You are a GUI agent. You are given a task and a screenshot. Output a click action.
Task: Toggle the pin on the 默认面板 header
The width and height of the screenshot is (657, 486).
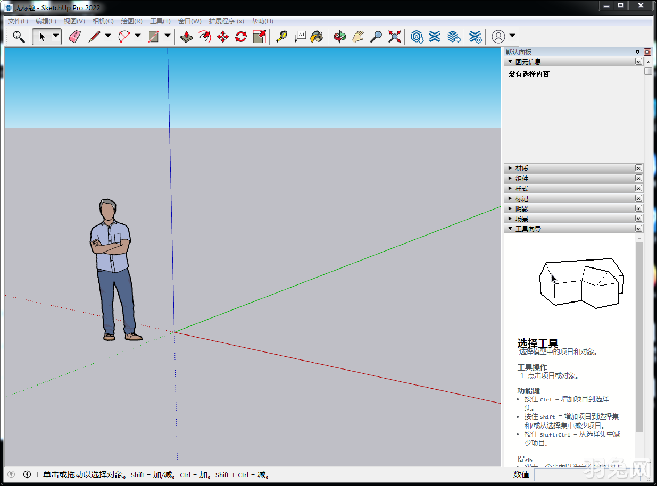click(637, 52)
